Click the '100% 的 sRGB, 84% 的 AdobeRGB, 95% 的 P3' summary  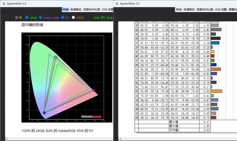[58, 131]
